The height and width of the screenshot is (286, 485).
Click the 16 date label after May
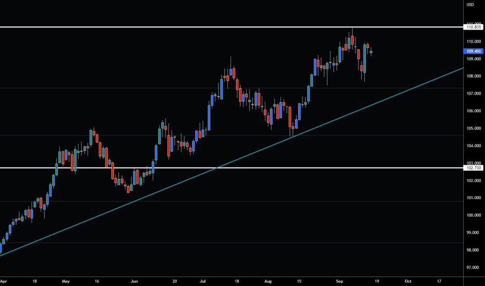97,281
